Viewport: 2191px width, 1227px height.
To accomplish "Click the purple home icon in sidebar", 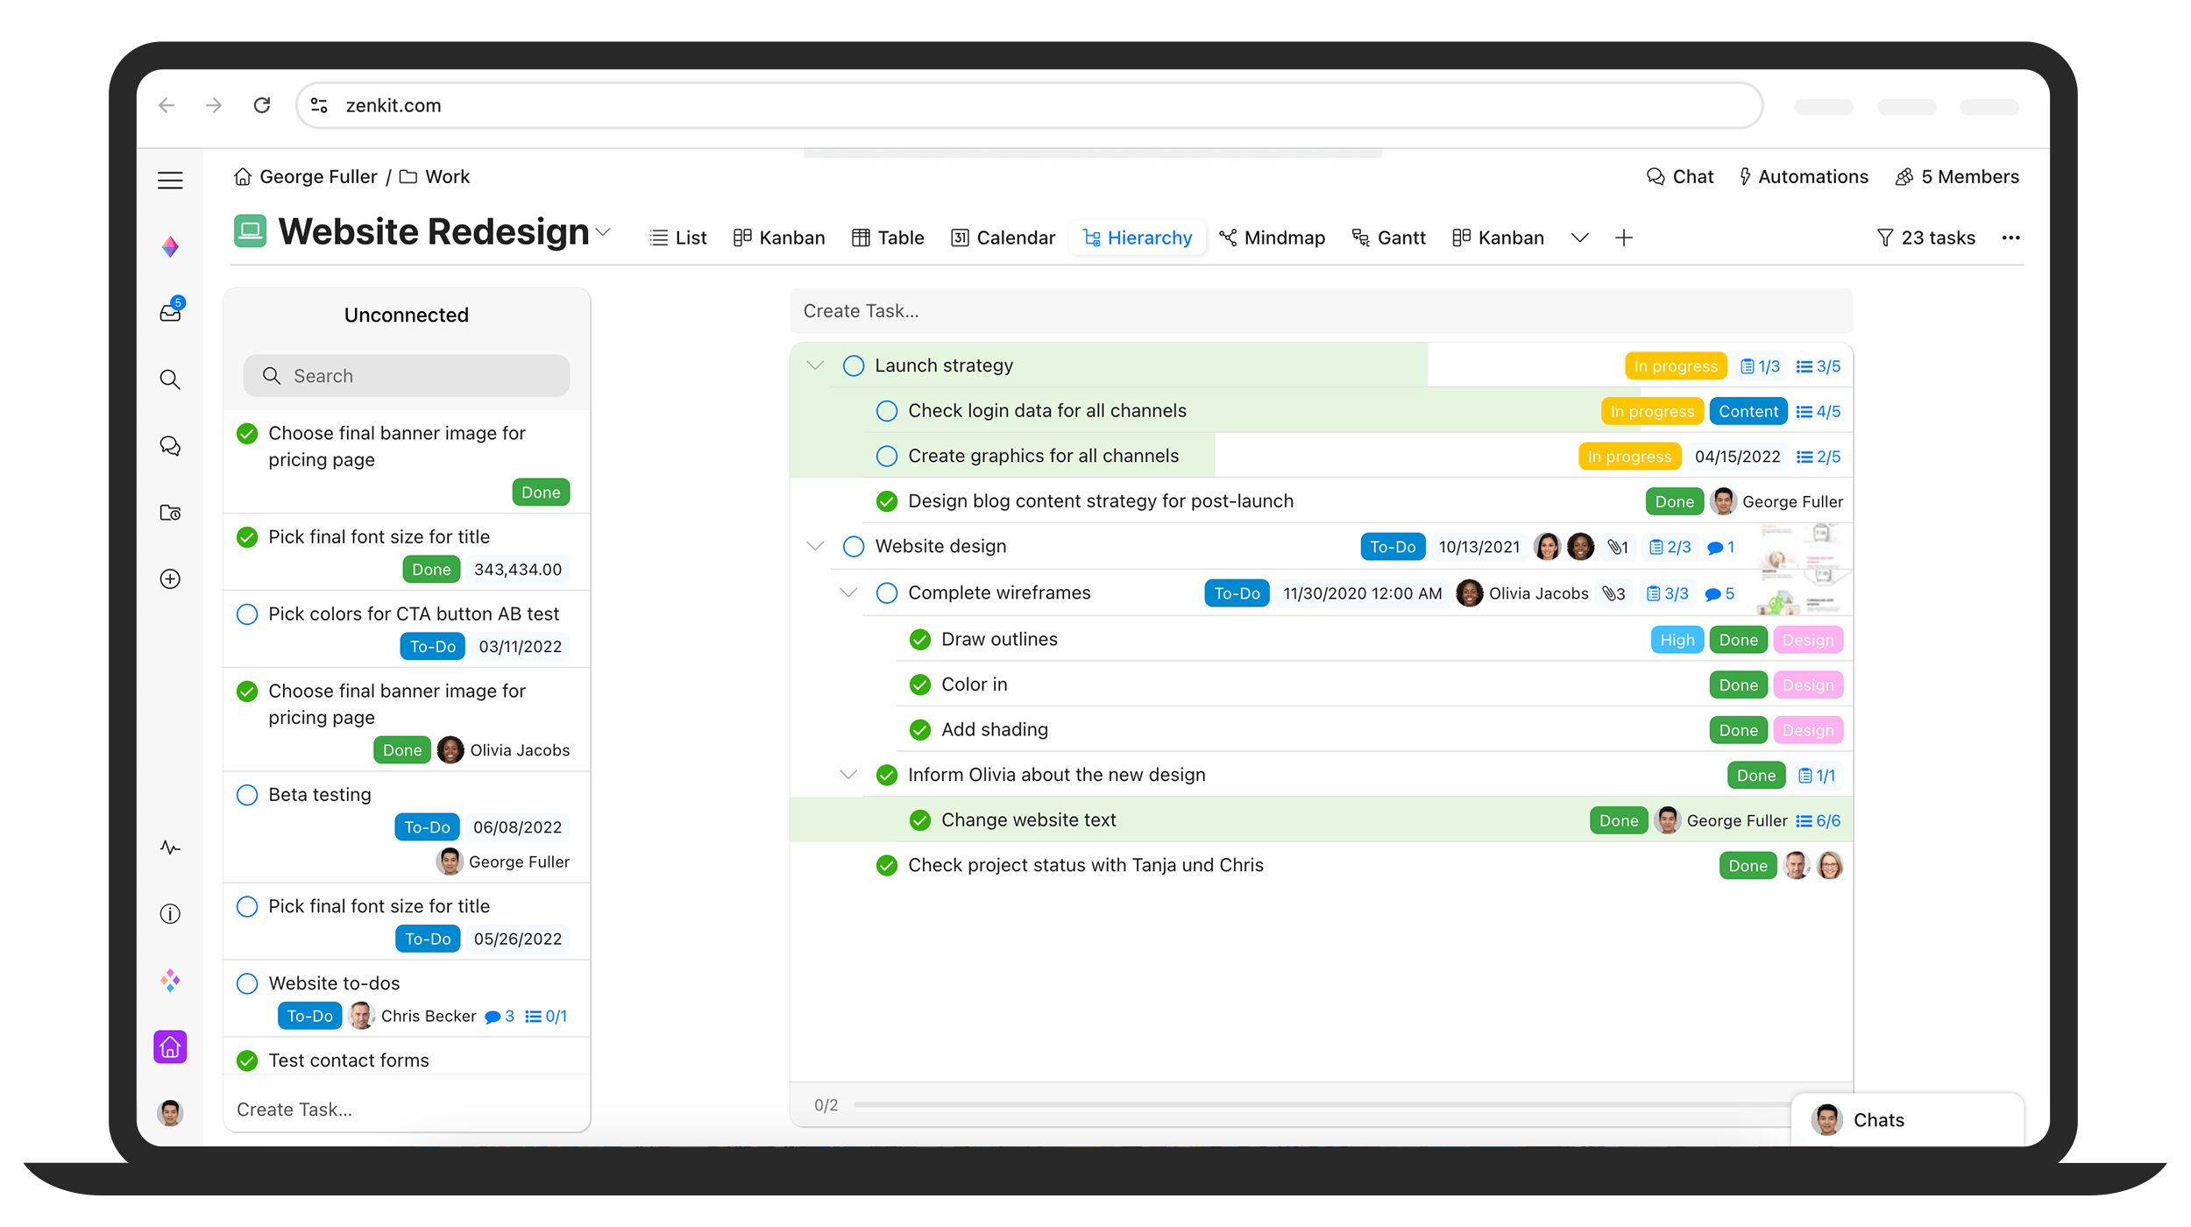I will [x=170, y=1046].
